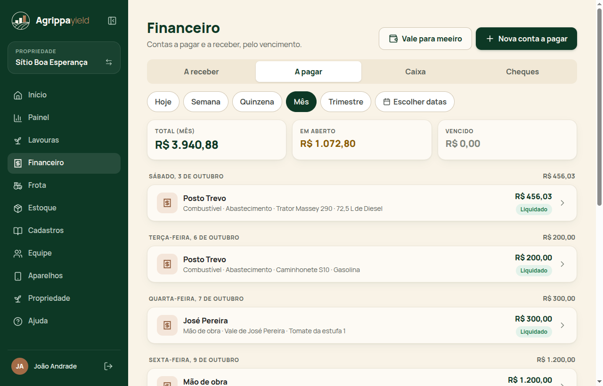Screen dimensions: 603x386
Task: Click the Sexta-feira, 9 de outubro date header
Action: click(194, 360)
